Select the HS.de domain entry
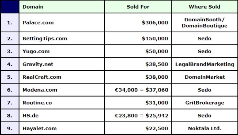This screenshot has width=238, height=135. [30, 115]
